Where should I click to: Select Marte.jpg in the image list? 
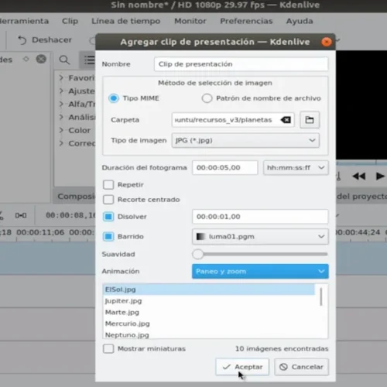(209, 312)
